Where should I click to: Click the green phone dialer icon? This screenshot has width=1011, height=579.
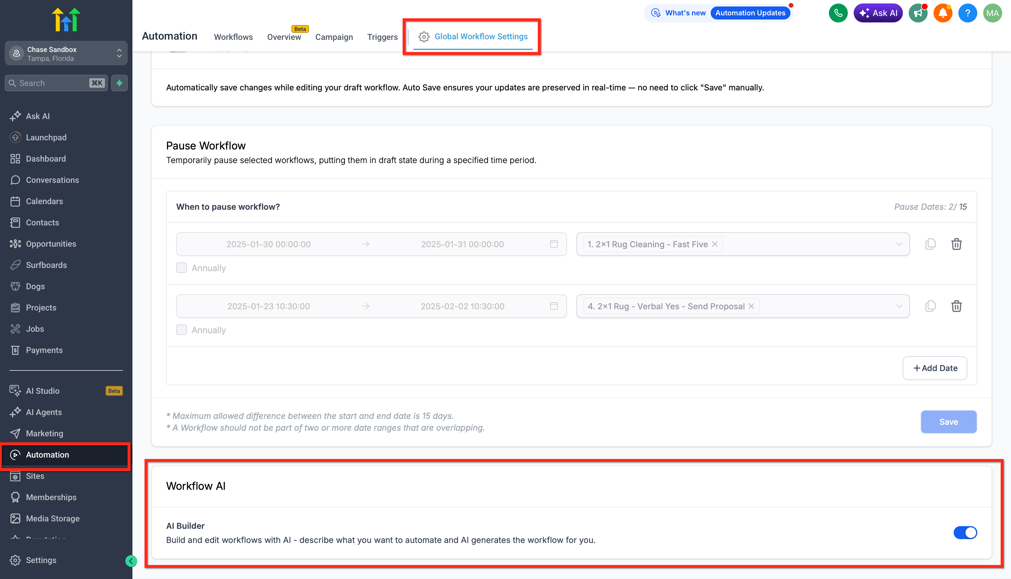click(838, 13)
